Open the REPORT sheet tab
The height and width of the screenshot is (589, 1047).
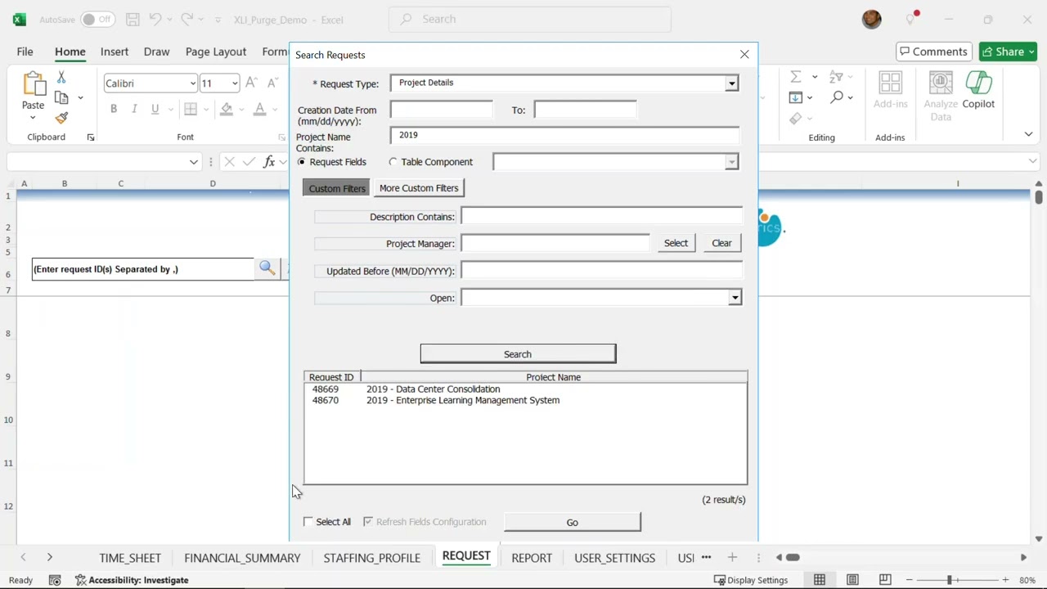click(532, 558)
